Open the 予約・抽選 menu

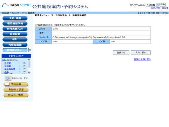(15, 18)
